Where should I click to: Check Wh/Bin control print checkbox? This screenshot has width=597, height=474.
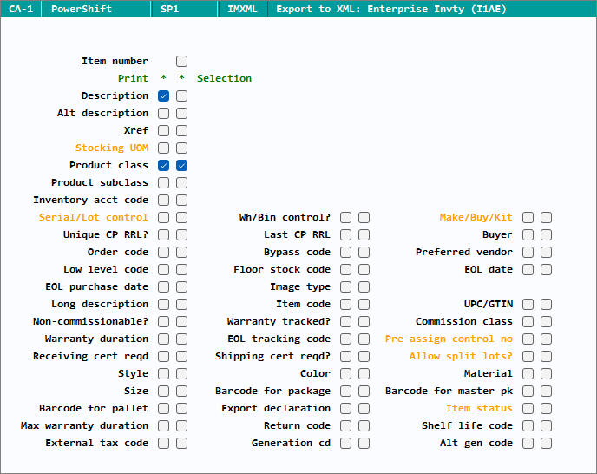coord(345,217)
